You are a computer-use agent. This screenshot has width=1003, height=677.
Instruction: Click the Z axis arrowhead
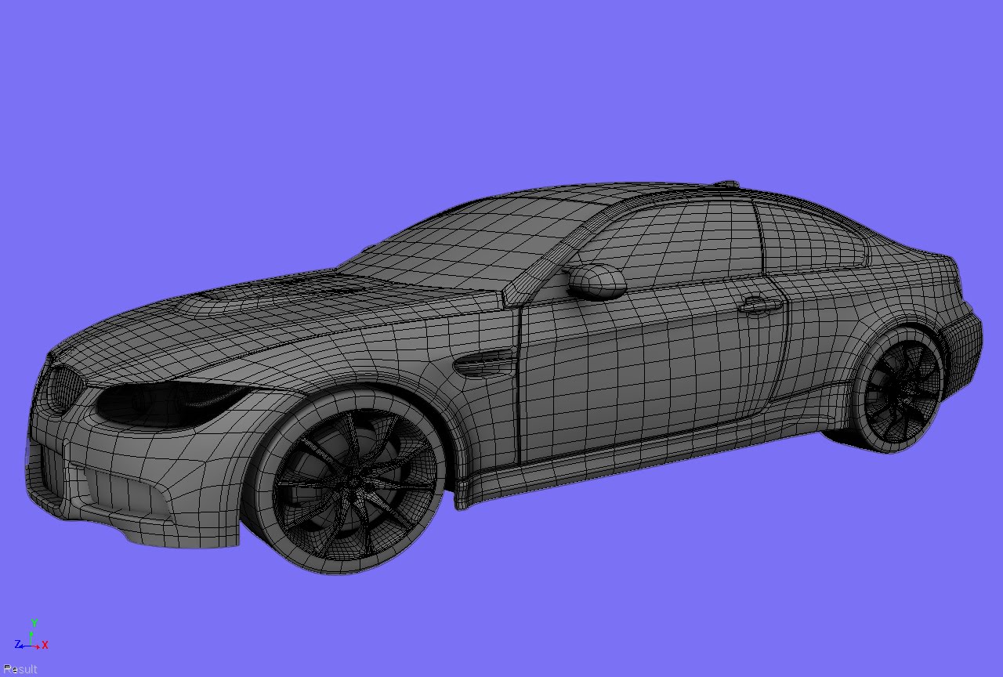coord(21,646)
